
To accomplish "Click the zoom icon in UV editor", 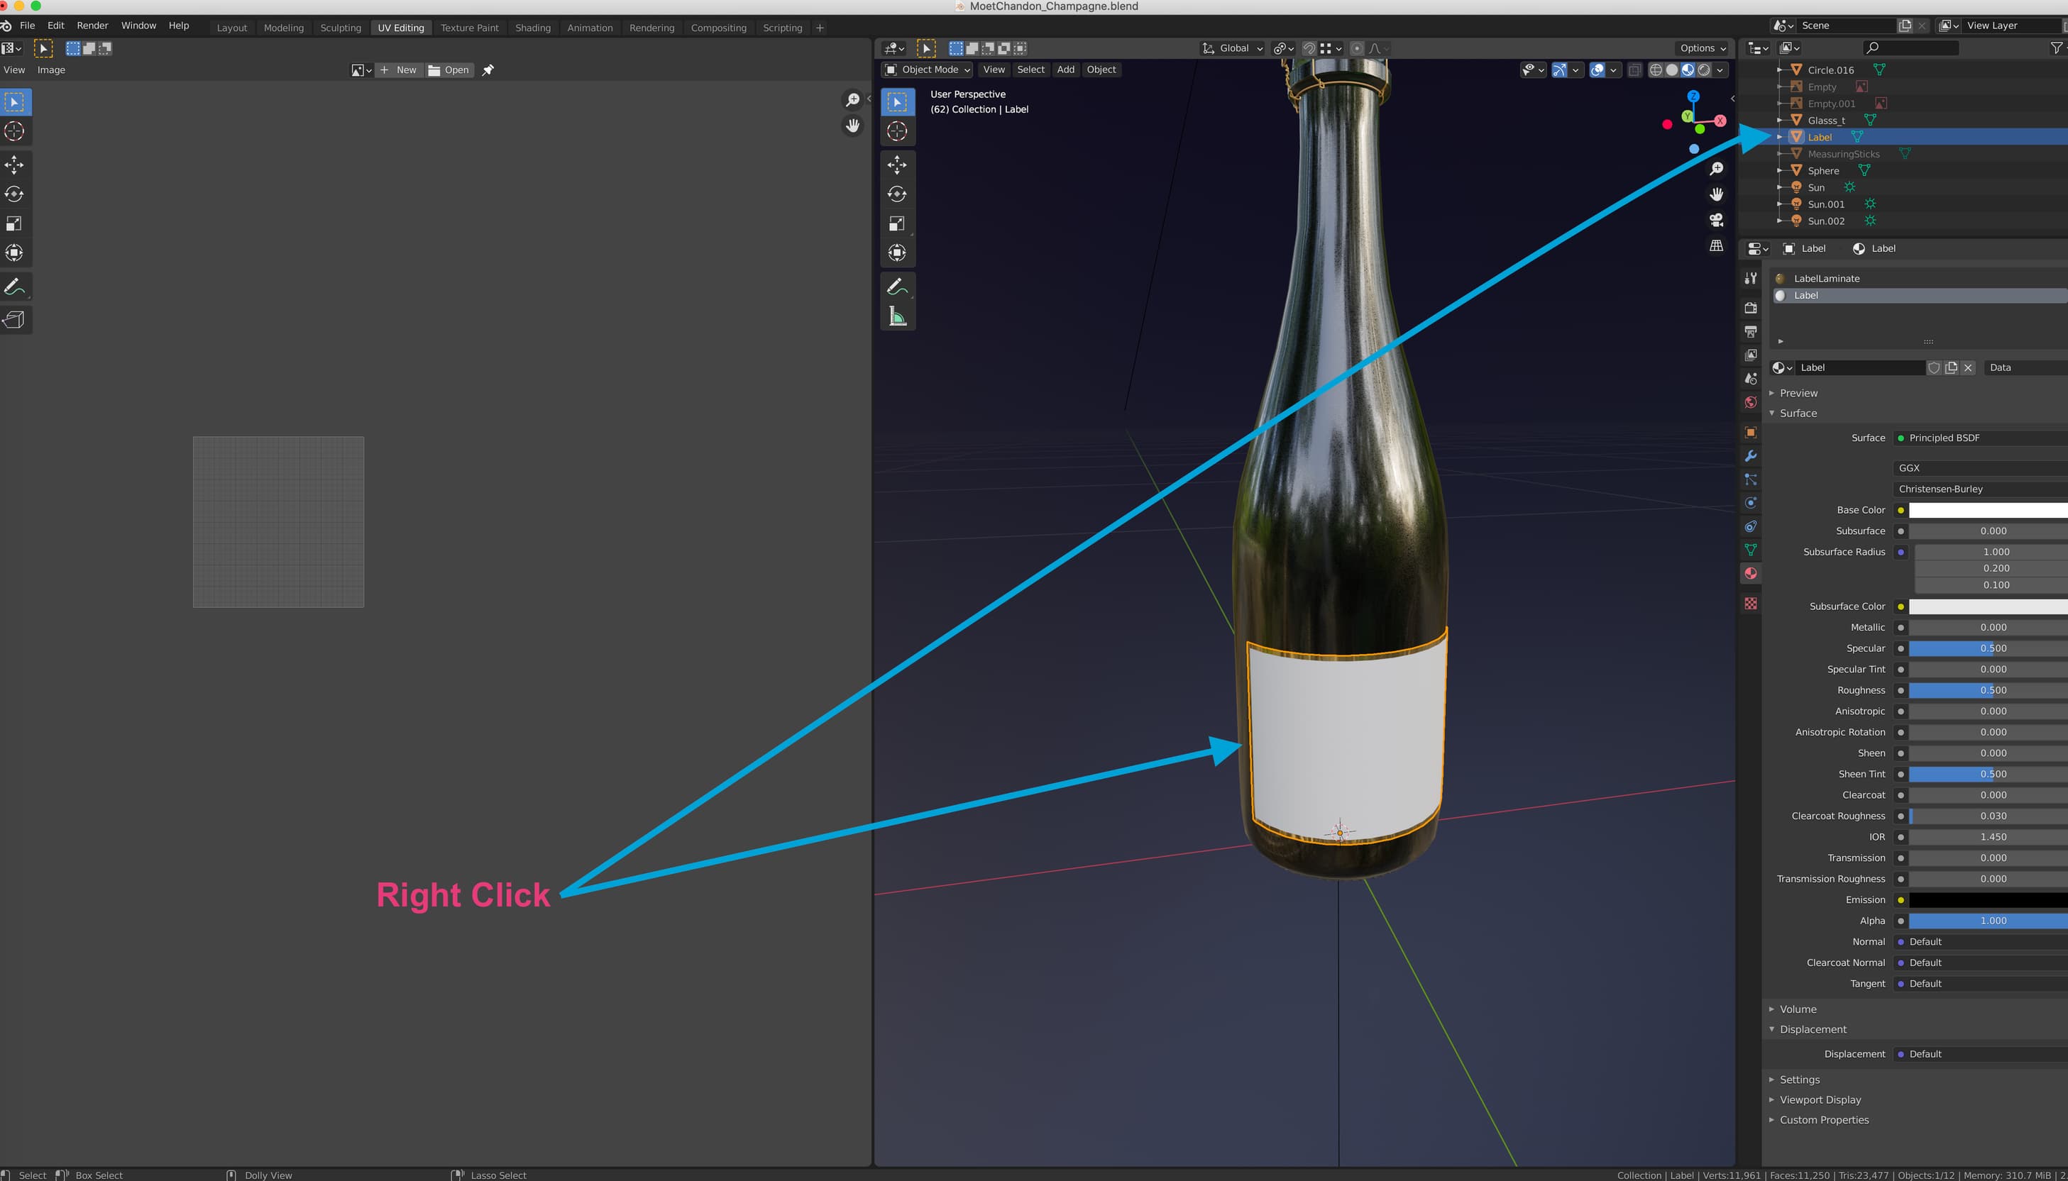I will tap(852, 99).
